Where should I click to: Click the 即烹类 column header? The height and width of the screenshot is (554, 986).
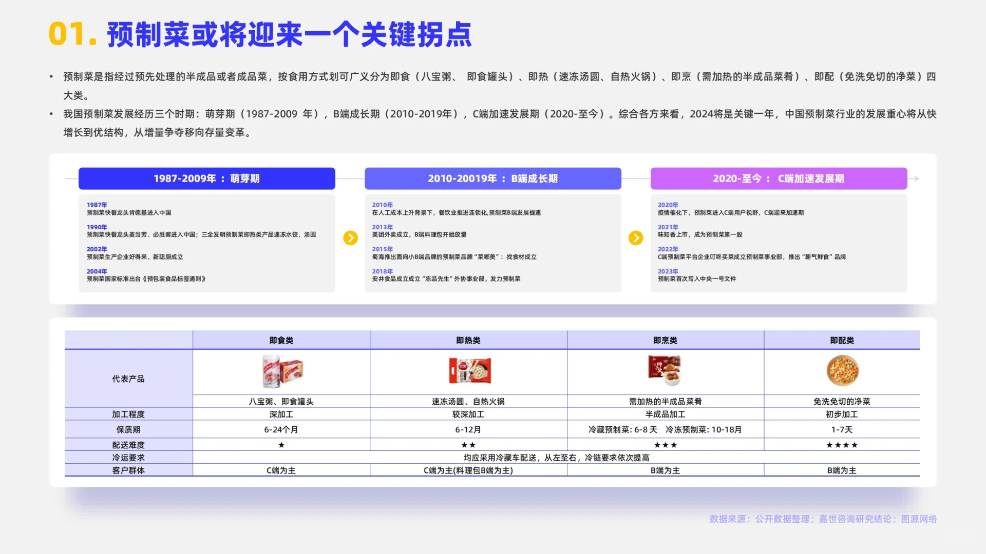(665, 341)
